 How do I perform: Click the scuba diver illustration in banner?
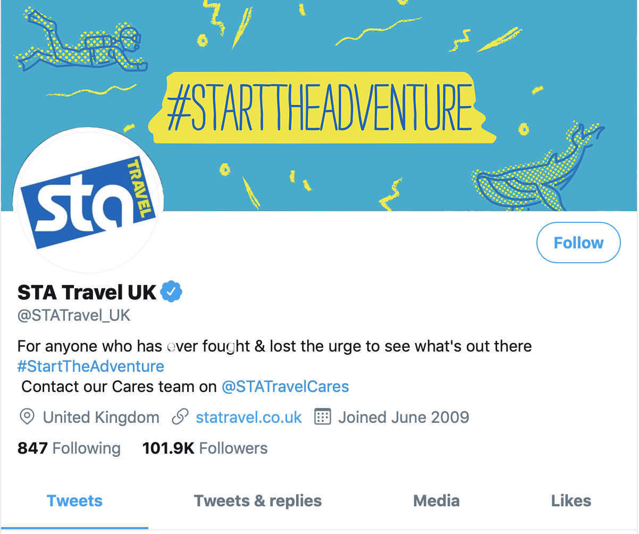pos(80,44)
